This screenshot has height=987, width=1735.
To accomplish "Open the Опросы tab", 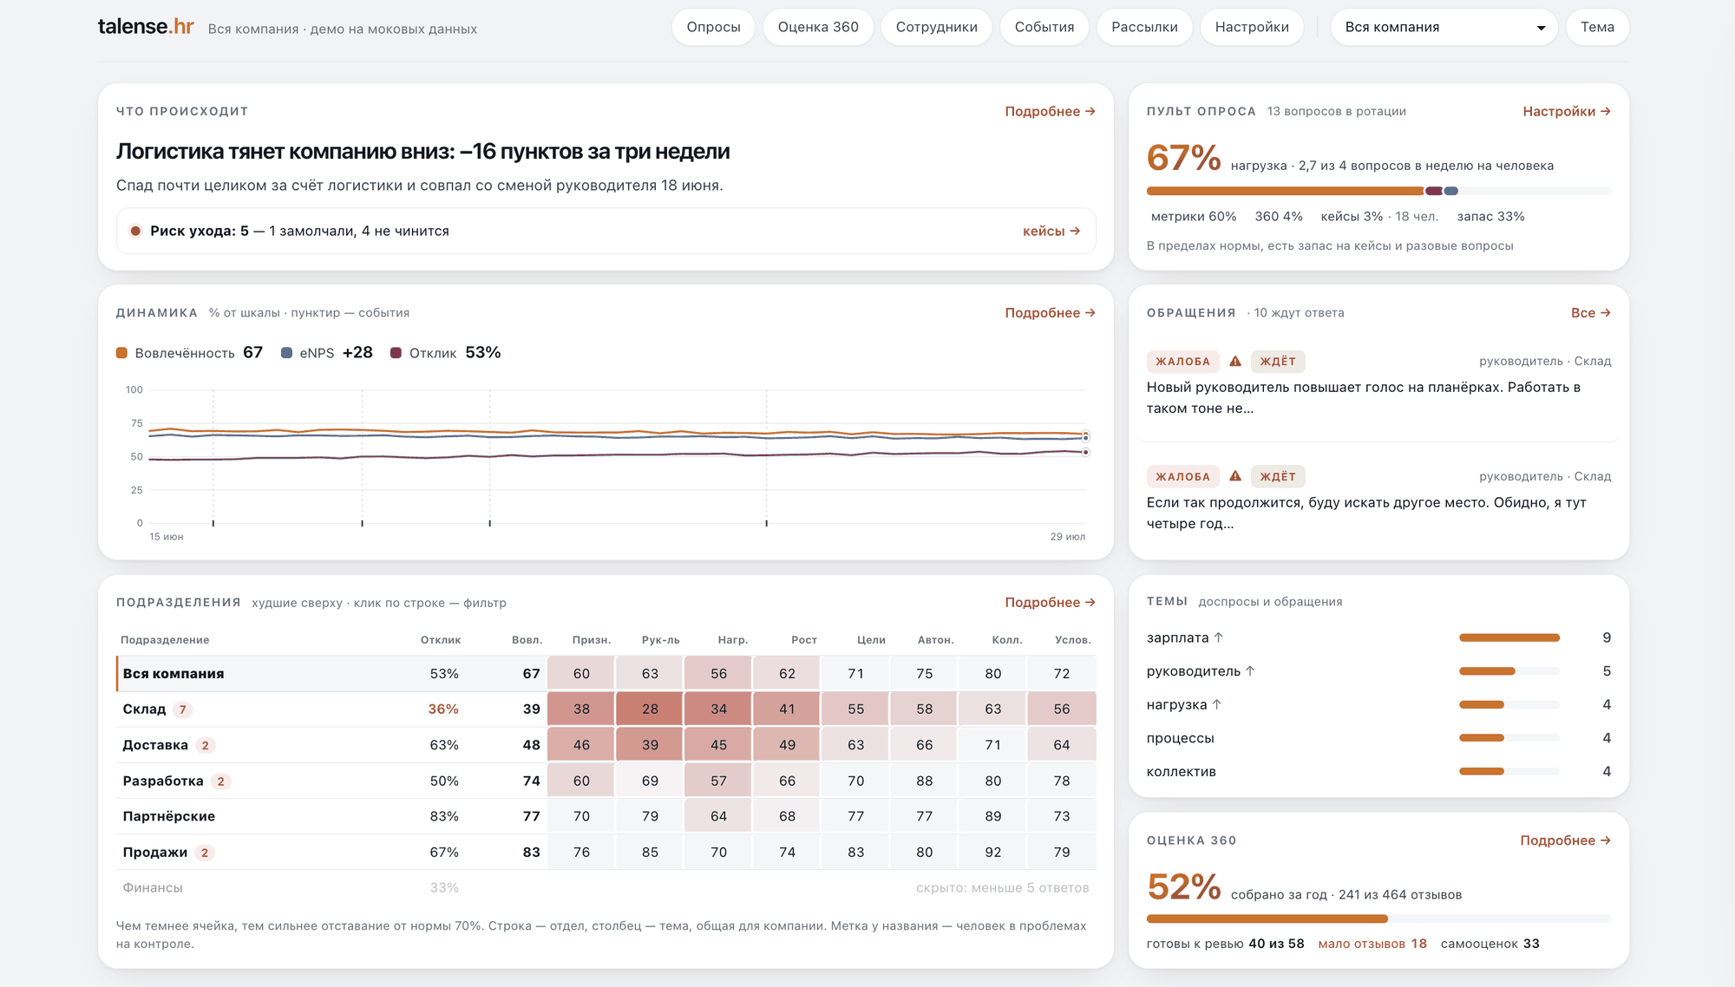I will 713,27.
